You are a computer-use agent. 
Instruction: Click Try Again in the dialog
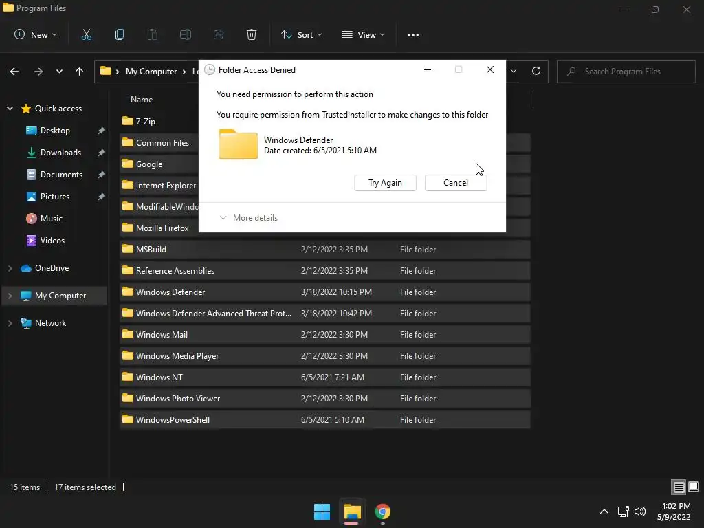coord(385,183)
